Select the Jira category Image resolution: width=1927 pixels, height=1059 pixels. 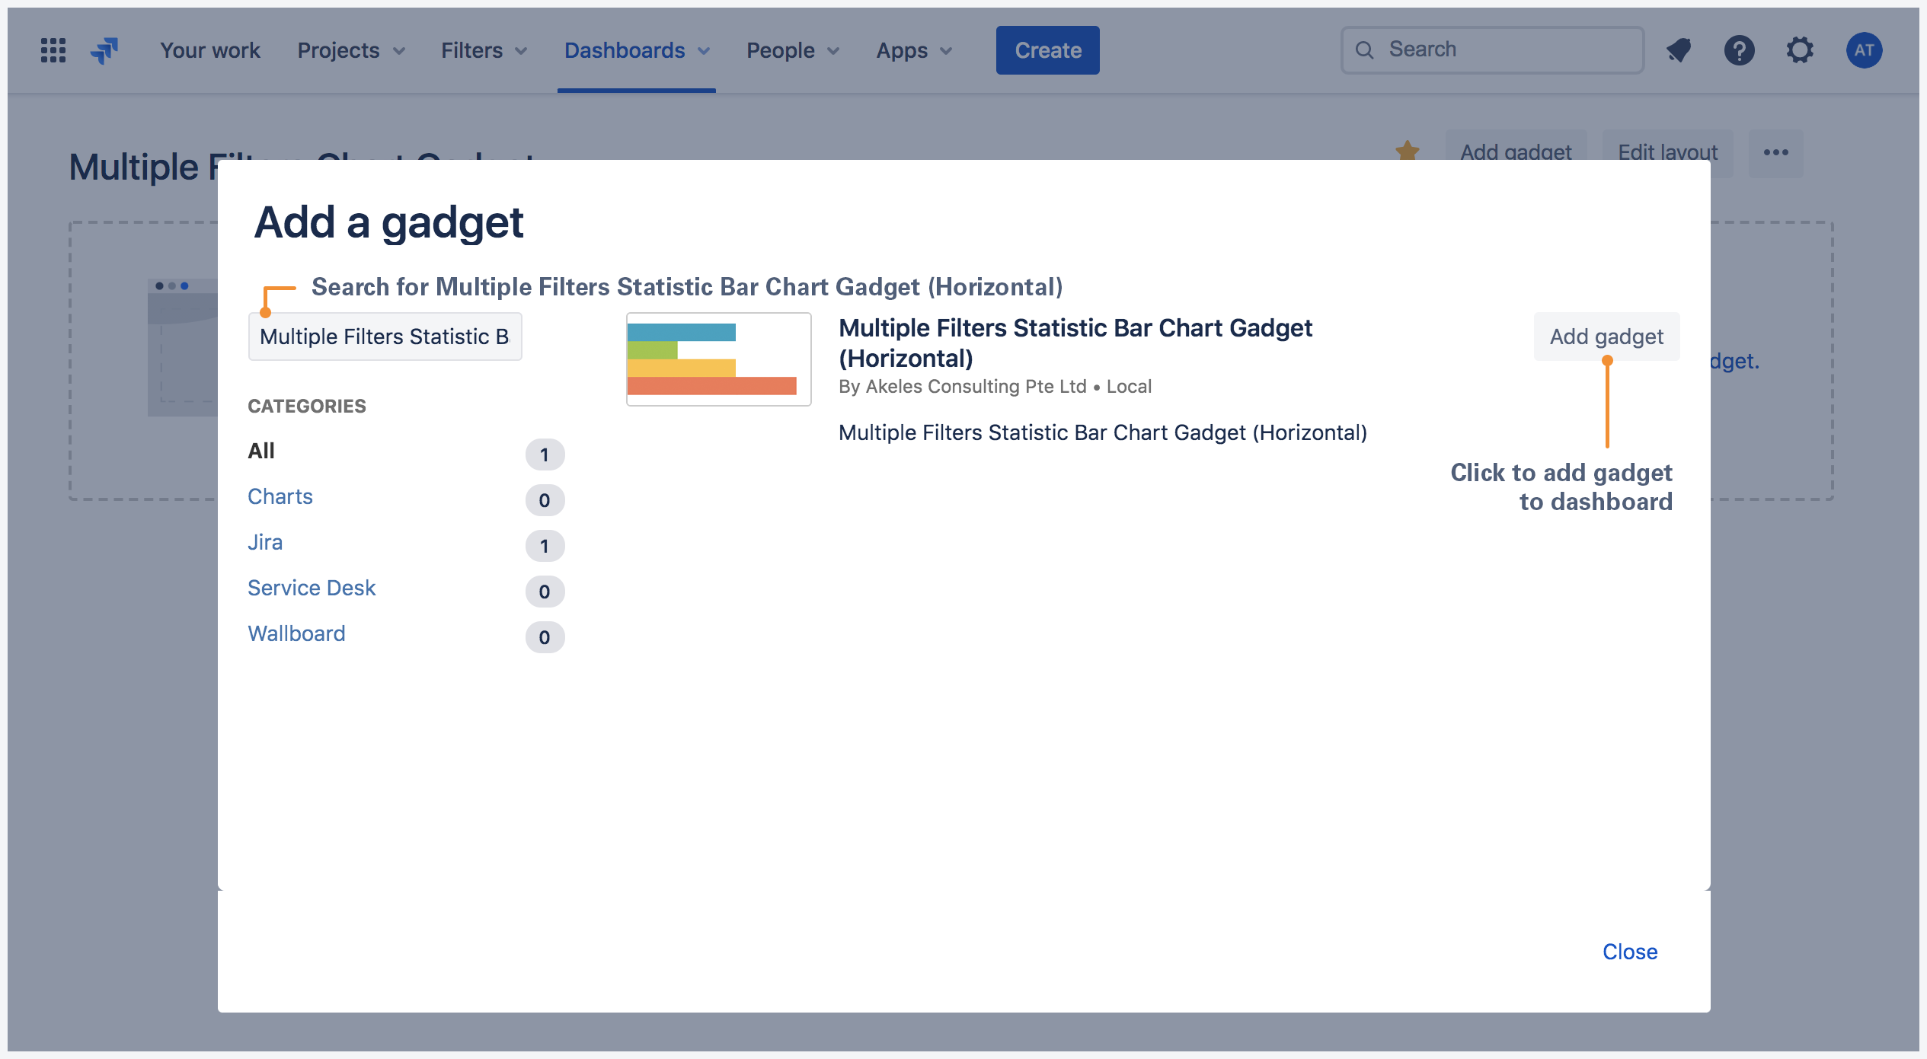coord(265,542)
